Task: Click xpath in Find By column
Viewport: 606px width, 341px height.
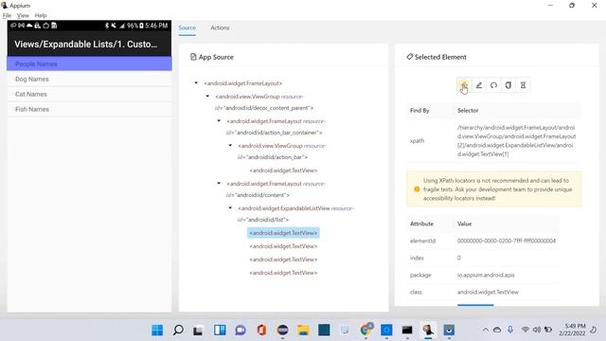Action: click(x=417, y=141)
